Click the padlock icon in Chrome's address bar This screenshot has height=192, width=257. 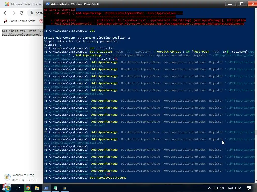click(32, 13)
